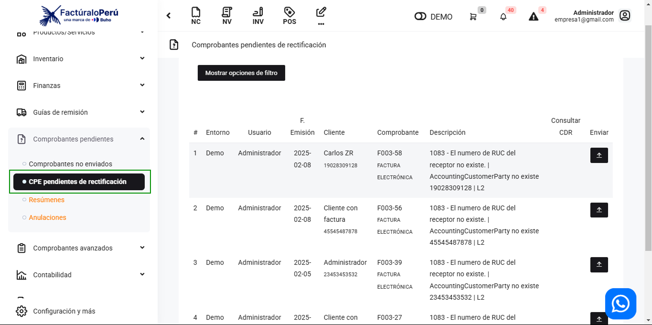Toggle the DEMO environment switch
Screen dimensions: 652x325
[420, 17]
